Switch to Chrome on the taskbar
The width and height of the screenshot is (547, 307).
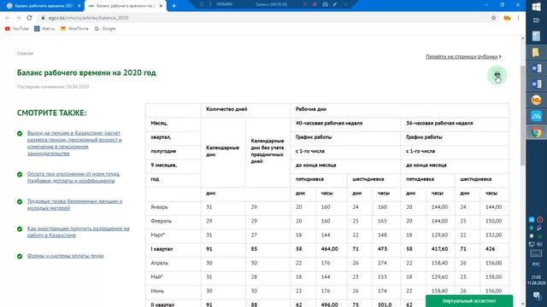point(536,133)
